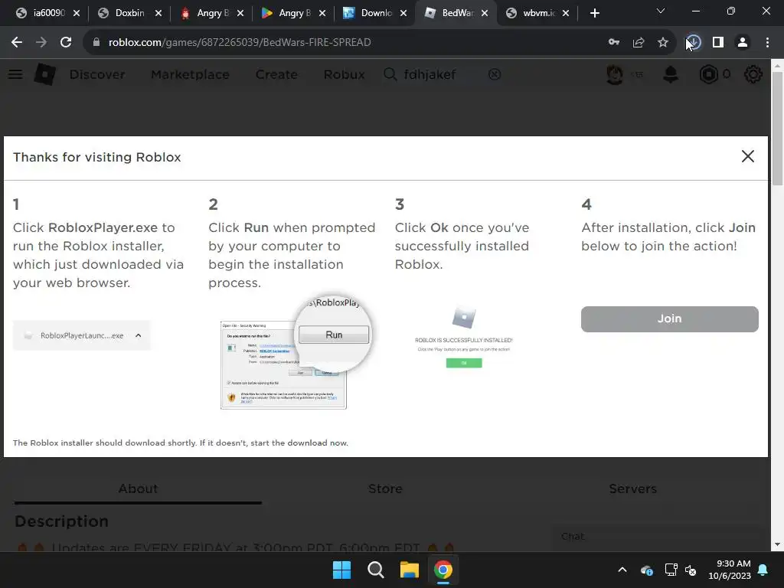Viewport: 784px width, 588px height.
Task: Expand the download chip caret
Action: [139, 335]
